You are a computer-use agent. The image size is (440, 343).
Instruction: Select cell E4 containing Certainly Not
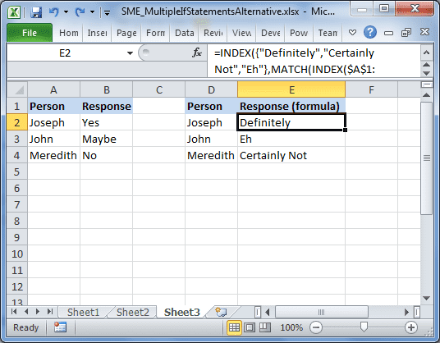(291, 155)
